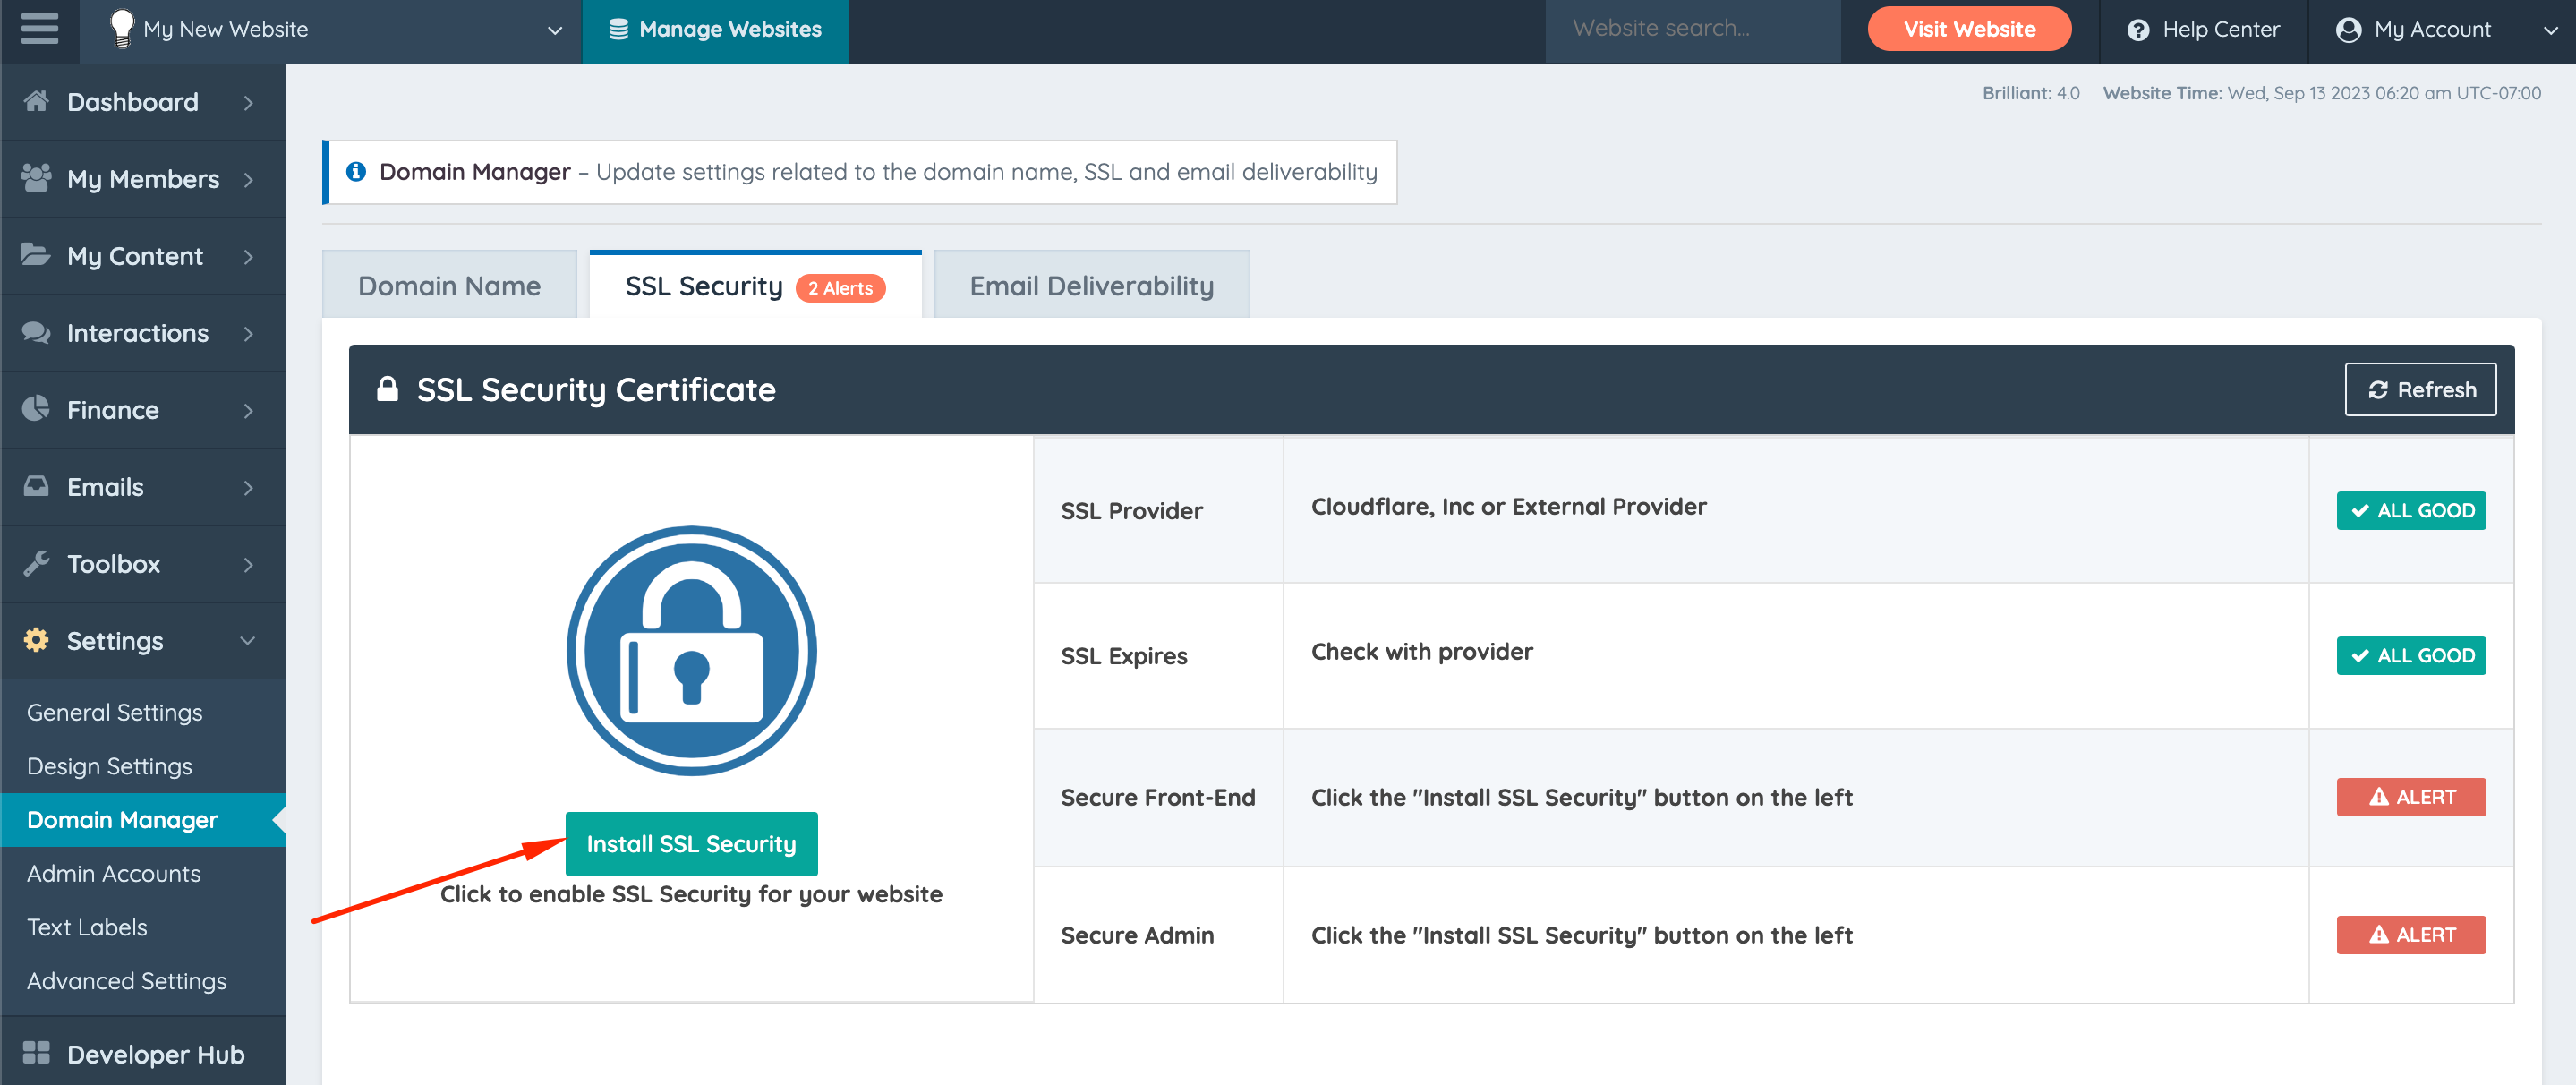
Task: Click the Toolbox wrench icon
Action: [36, 563]
